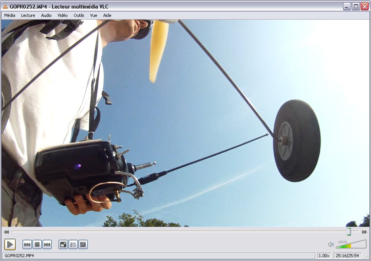The width and height of the screenshot is (371, 261).
Task: Open the Vue menu
Action: pyautogui.click(x=94, y=15)
